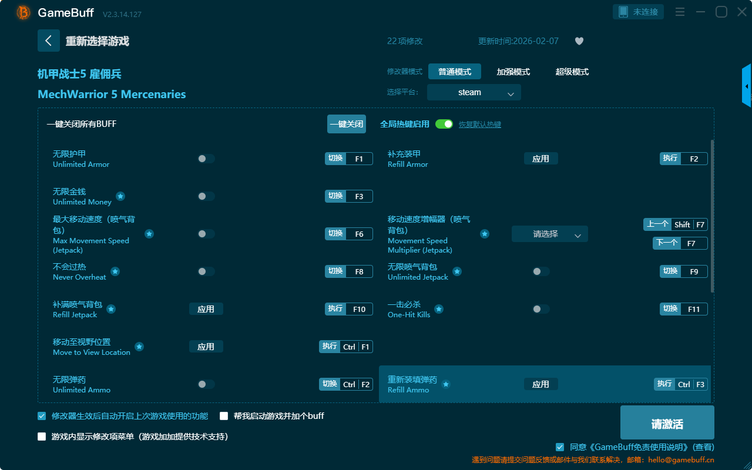Screen dimensions: 752x470
Task: Toggle Unlimited Armor switch on
Action: (x=206, y=159)
